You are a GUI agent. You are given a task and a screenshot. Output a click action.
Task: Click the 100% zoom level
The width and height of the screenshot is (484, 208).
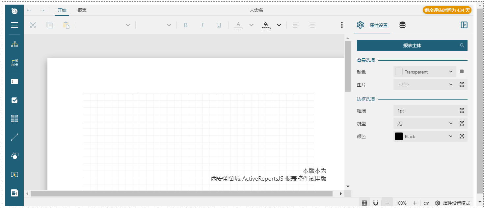pyautogui.click(x=401, y=203)
